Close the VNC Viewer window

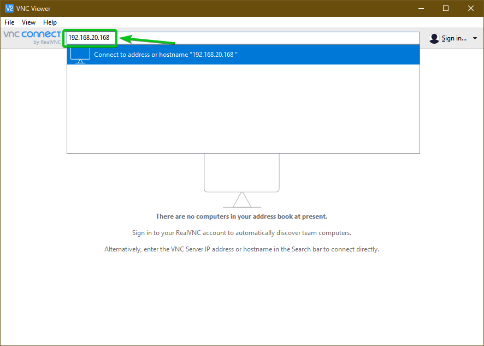(x=471, y=8)
